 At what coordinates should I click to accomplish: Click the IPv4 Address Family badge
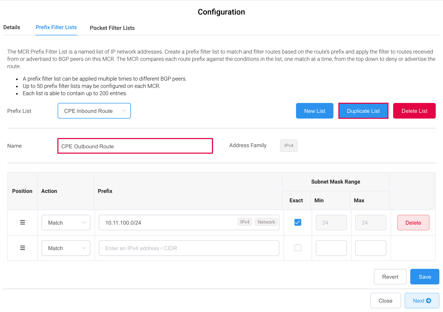pyautogui.click(x=288, y=146)
